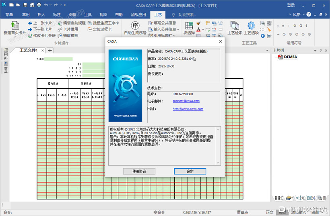Click 抽取模板 extract template tool
The image size is (330, 216).
tap(68, 35)
